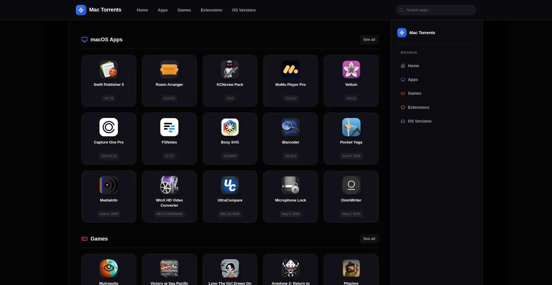Open the Mac Torrents header title link
552x285 pixels.
(x=105, y=10)
